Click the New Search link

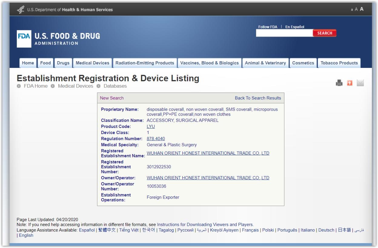(x=112, y=98)
